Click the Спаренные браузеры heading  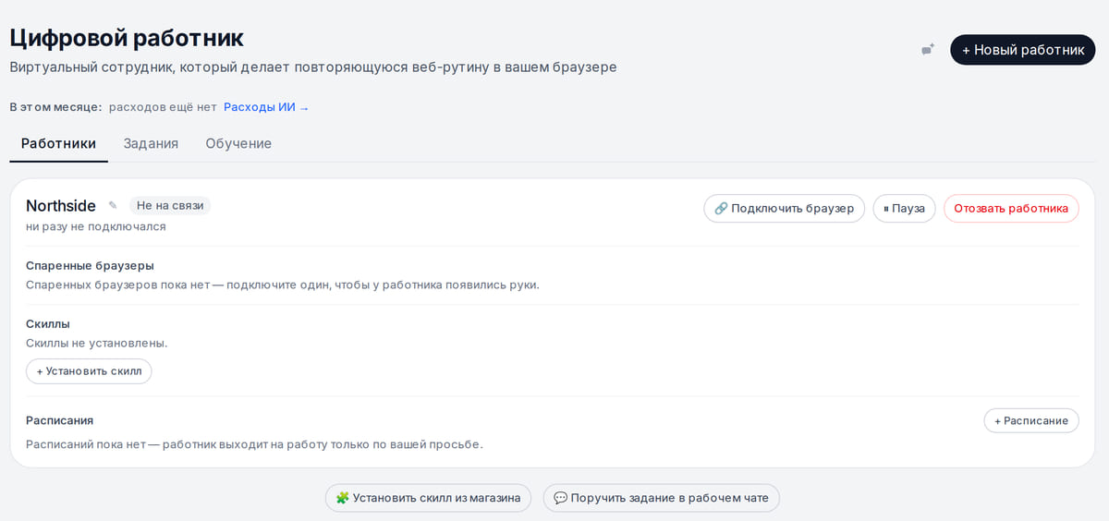[x=90, y=265]
